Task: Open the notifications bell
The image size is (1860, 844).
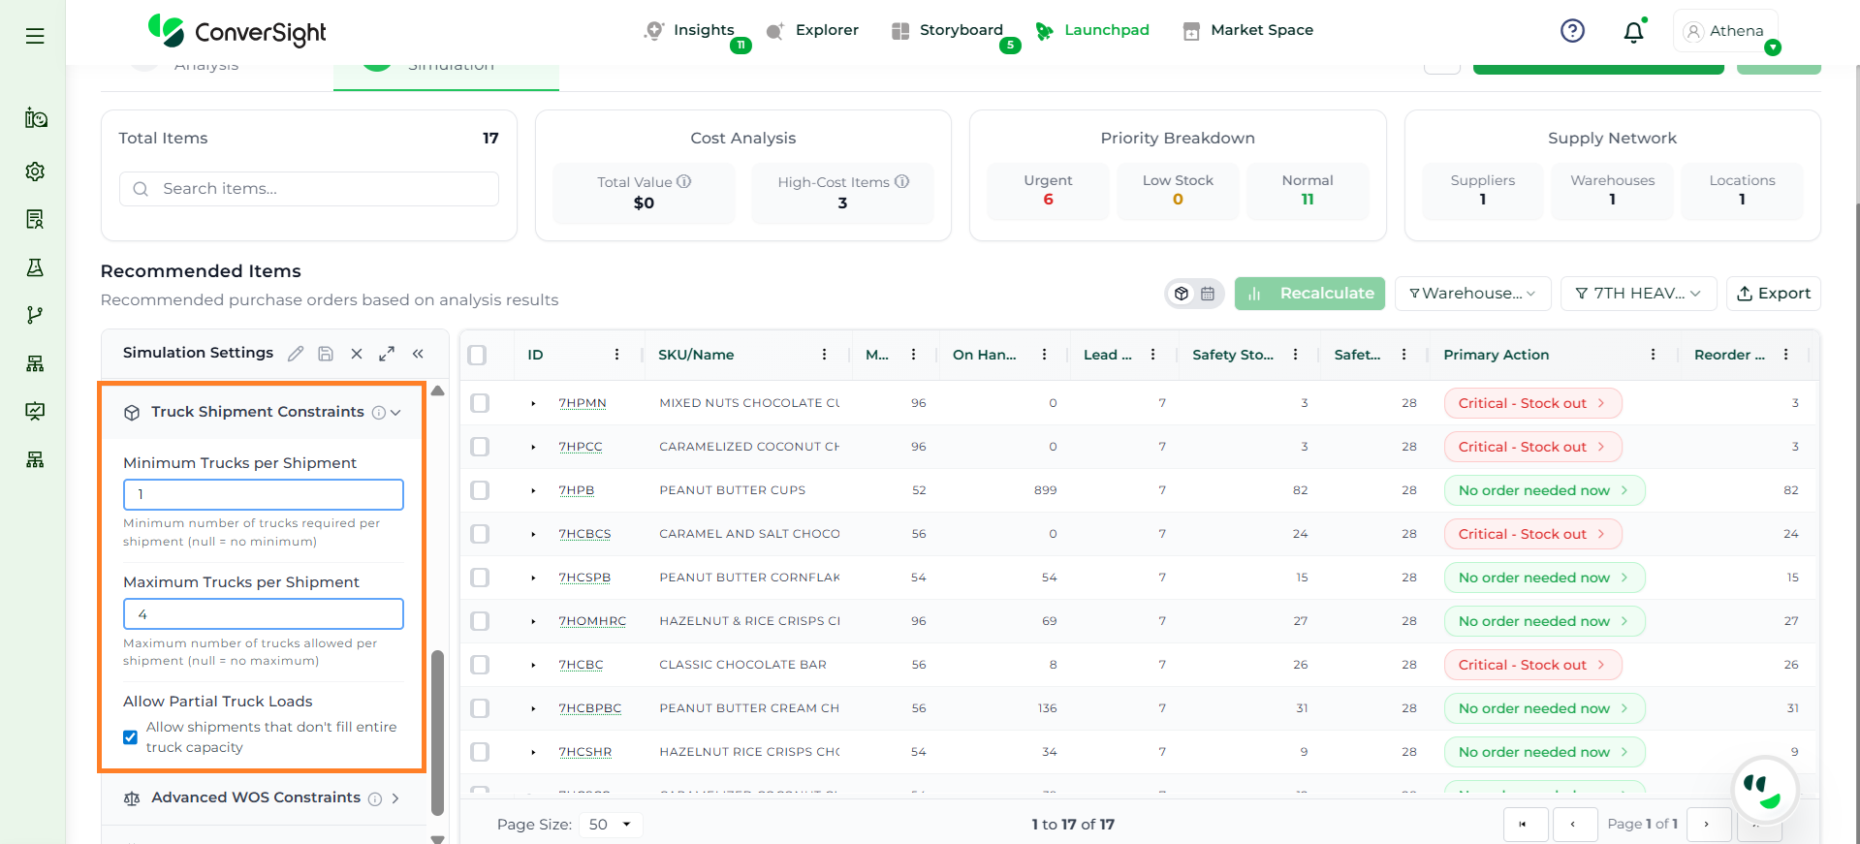Action: click(x=1633, y=32)
